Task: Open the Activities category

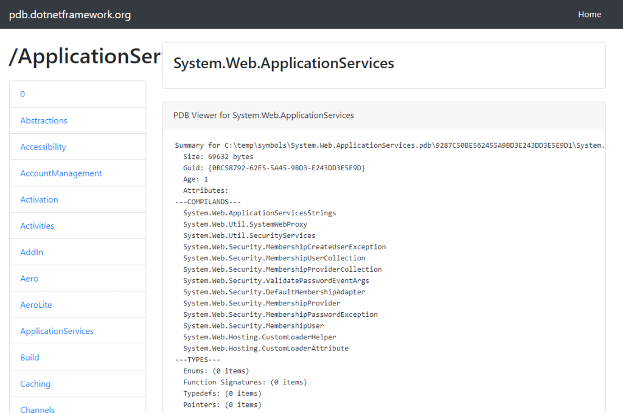Action: (37, 226)
